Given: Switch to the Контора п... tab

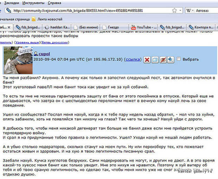Looking at the screenshot, I should point(201,27).
